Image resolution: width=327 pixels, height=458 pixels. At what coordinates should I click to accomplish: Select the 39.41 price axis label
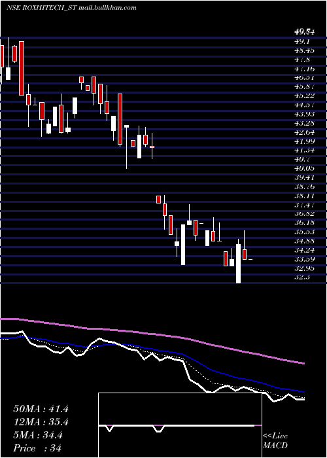pyautogui.click(x=304, y=177)
